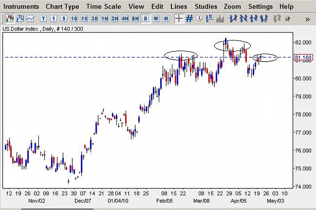Click the 79.000 price axis label
The width and height of the screenshot is (316, 210).
303,97
